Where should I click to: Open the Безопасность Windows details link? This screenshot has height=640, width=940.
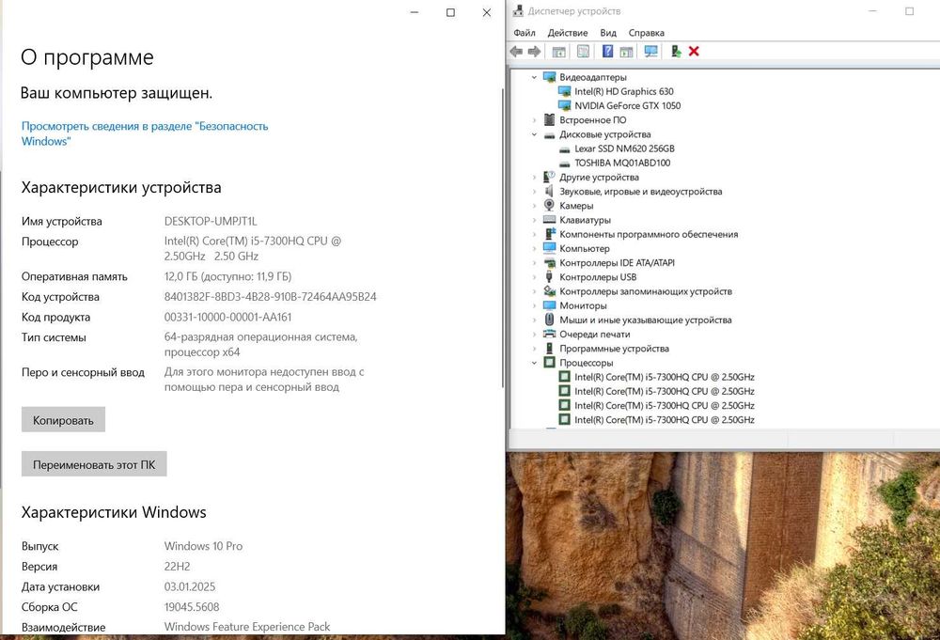click(145, 133)
